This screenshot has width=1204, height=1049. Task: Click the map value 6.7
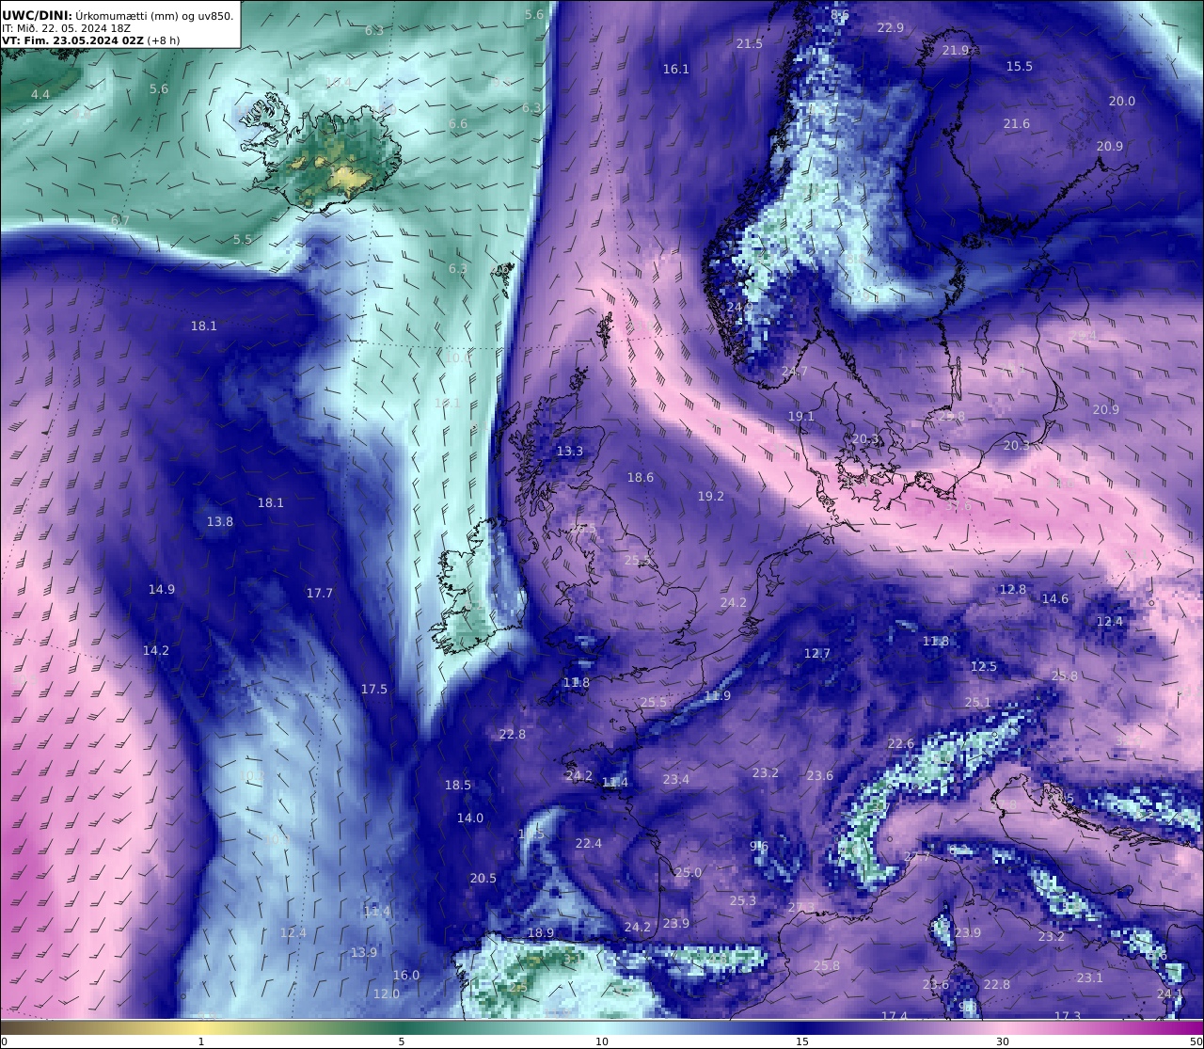[120, 221]
